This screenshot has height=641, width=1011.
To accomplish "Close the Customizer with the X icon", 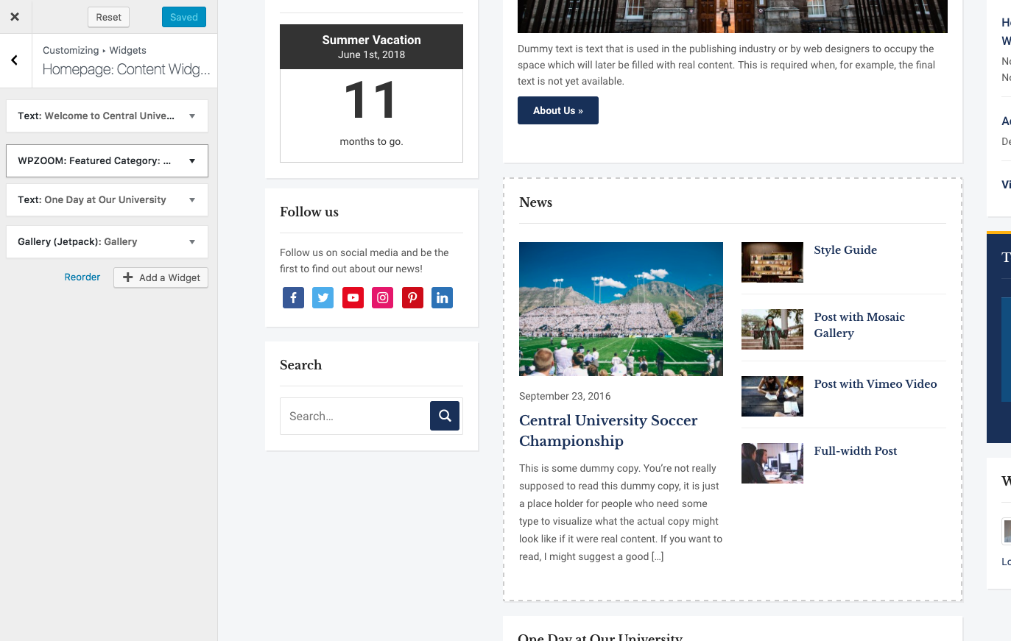I will tap(15, 17).
